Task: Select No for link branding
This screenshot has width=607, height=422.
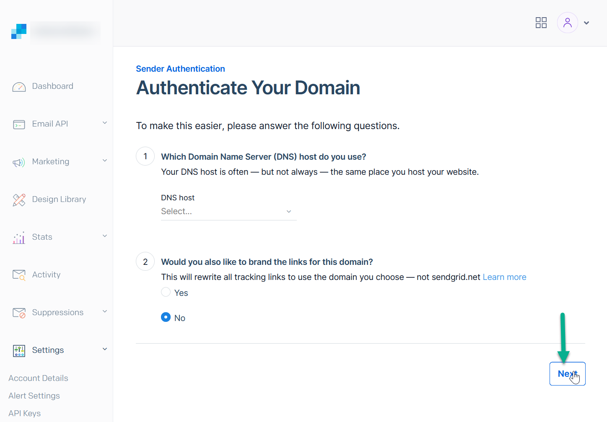Action: point(166,317)
